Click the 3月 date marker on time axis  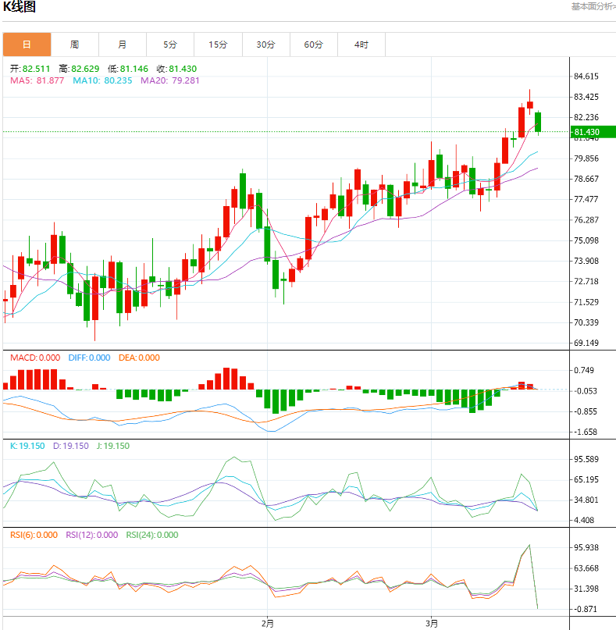click(432, 623)
